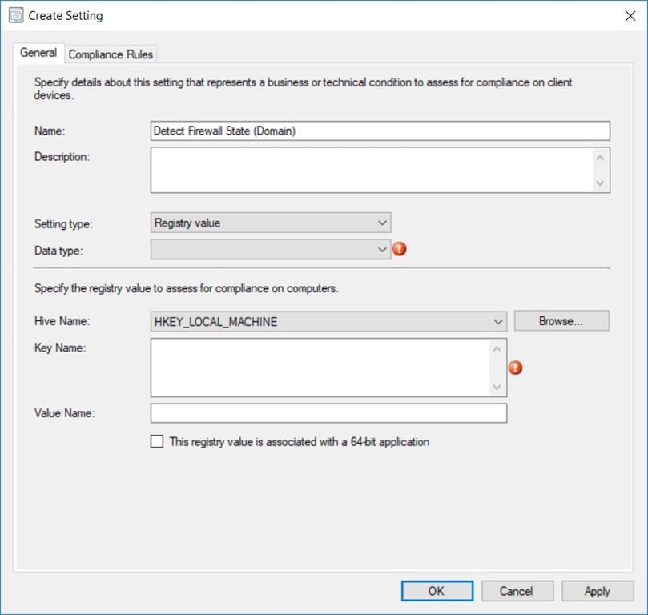Click inside the Value Name field
Image resolution: width=648 pixels, height=615 pixels.
(x=328, y=413)
